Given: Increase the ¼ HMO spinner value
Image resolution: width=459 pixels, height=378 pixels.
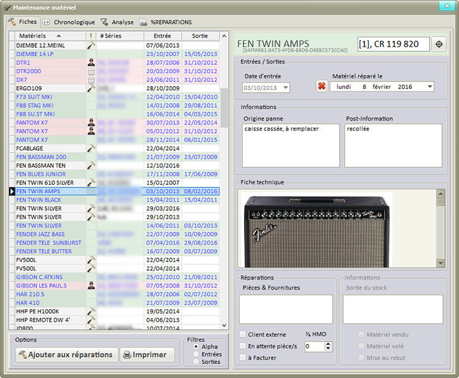Looking at the screenshot, I should 328,343.
